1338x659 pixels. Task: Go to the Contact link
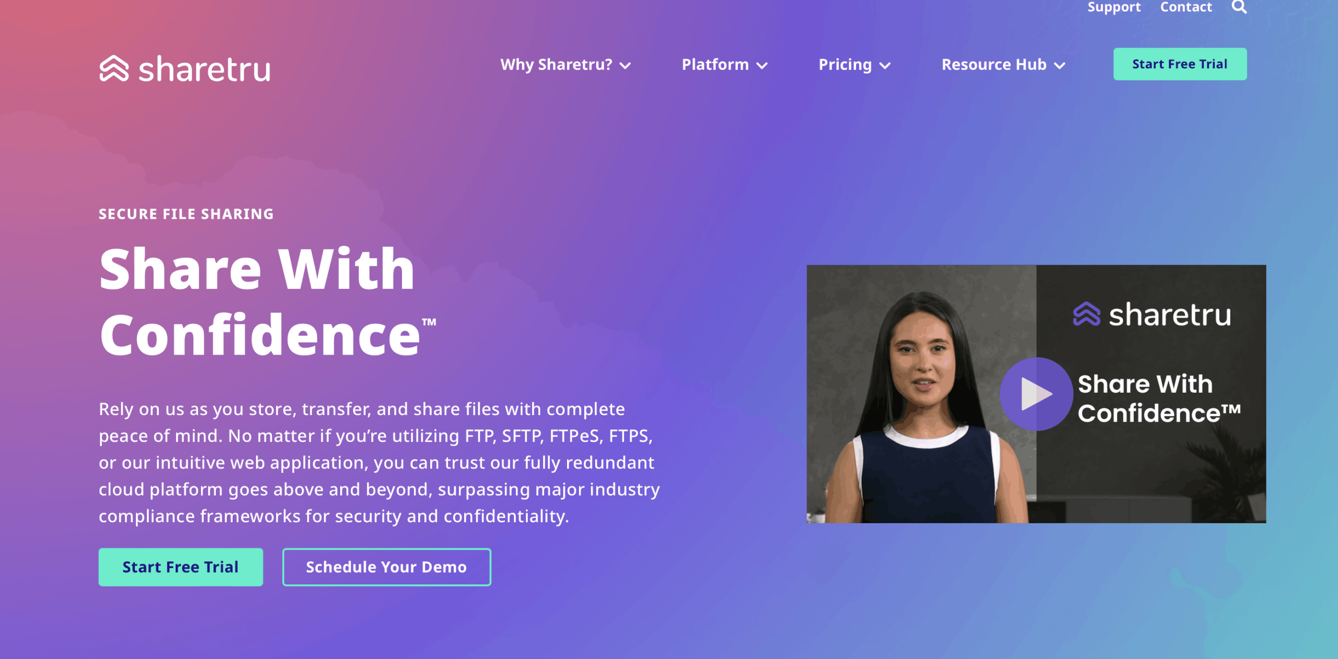1186,7
